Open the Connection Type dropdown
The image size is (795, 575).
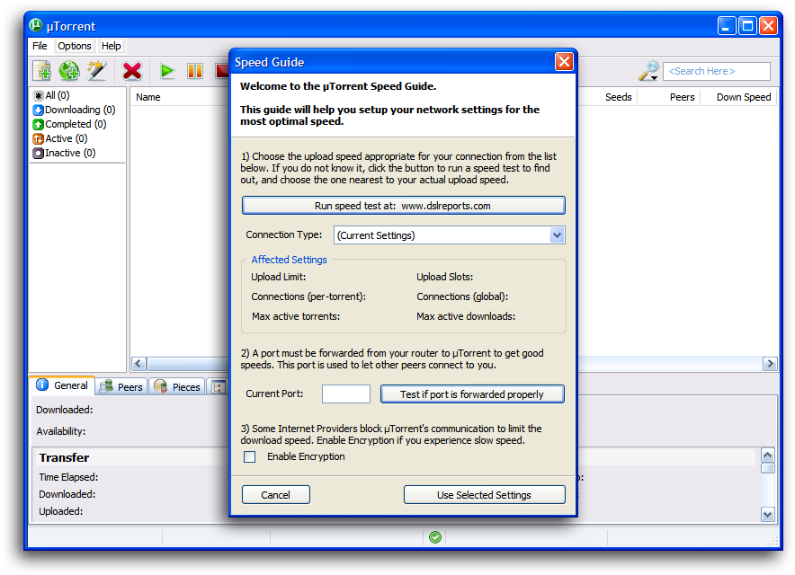(556, 234)
